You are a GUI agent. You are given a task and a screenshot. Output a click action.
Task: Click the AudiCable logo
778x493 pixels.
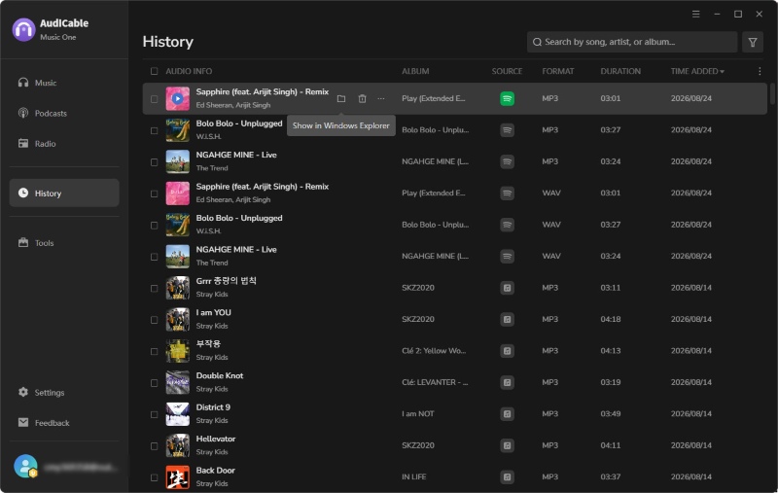tap(23, 30)
